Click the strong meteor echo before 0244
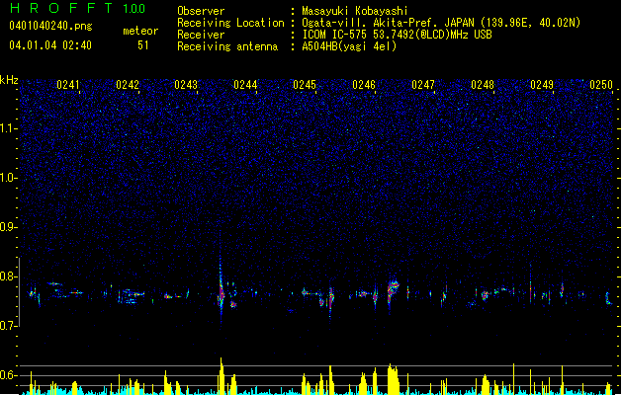Screen dimensions: 622x395 [x=221, y=291]
